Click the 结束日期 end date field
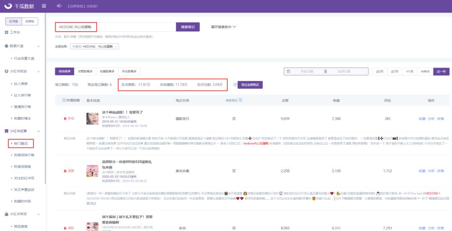Screen dimensions: 452x231 point(344,72)
